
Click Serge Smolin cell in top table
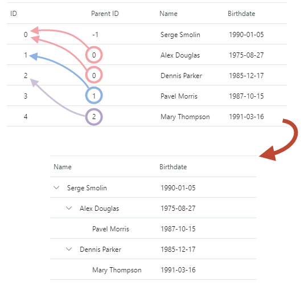[180, 35]
